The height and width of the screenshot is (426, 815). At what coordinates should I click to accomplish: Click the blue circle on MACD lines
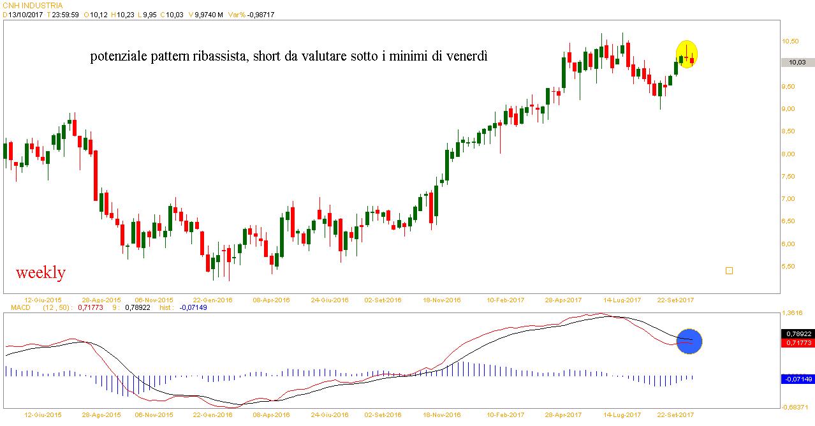[689, 341]
